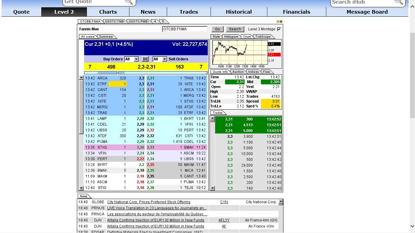Open the Histogram tab
The width and height of the screenshot is (415, 233).
click(232, 37)
